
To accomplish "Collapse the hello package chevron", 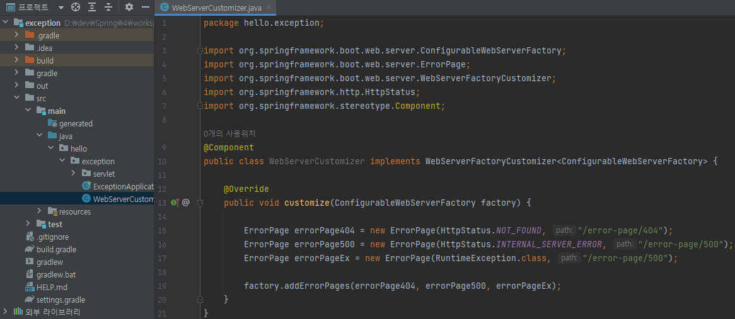I will tap(50, 148).
